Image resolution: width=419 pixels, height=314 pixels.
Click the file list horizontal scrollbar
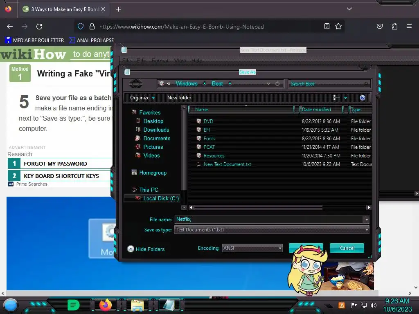tap(258, 207)
